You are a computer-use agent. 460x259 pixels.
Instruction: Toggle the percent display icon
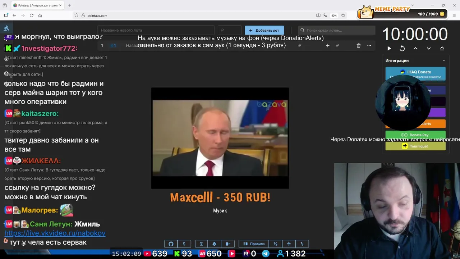pyautogui.click(x=275, y=244)
